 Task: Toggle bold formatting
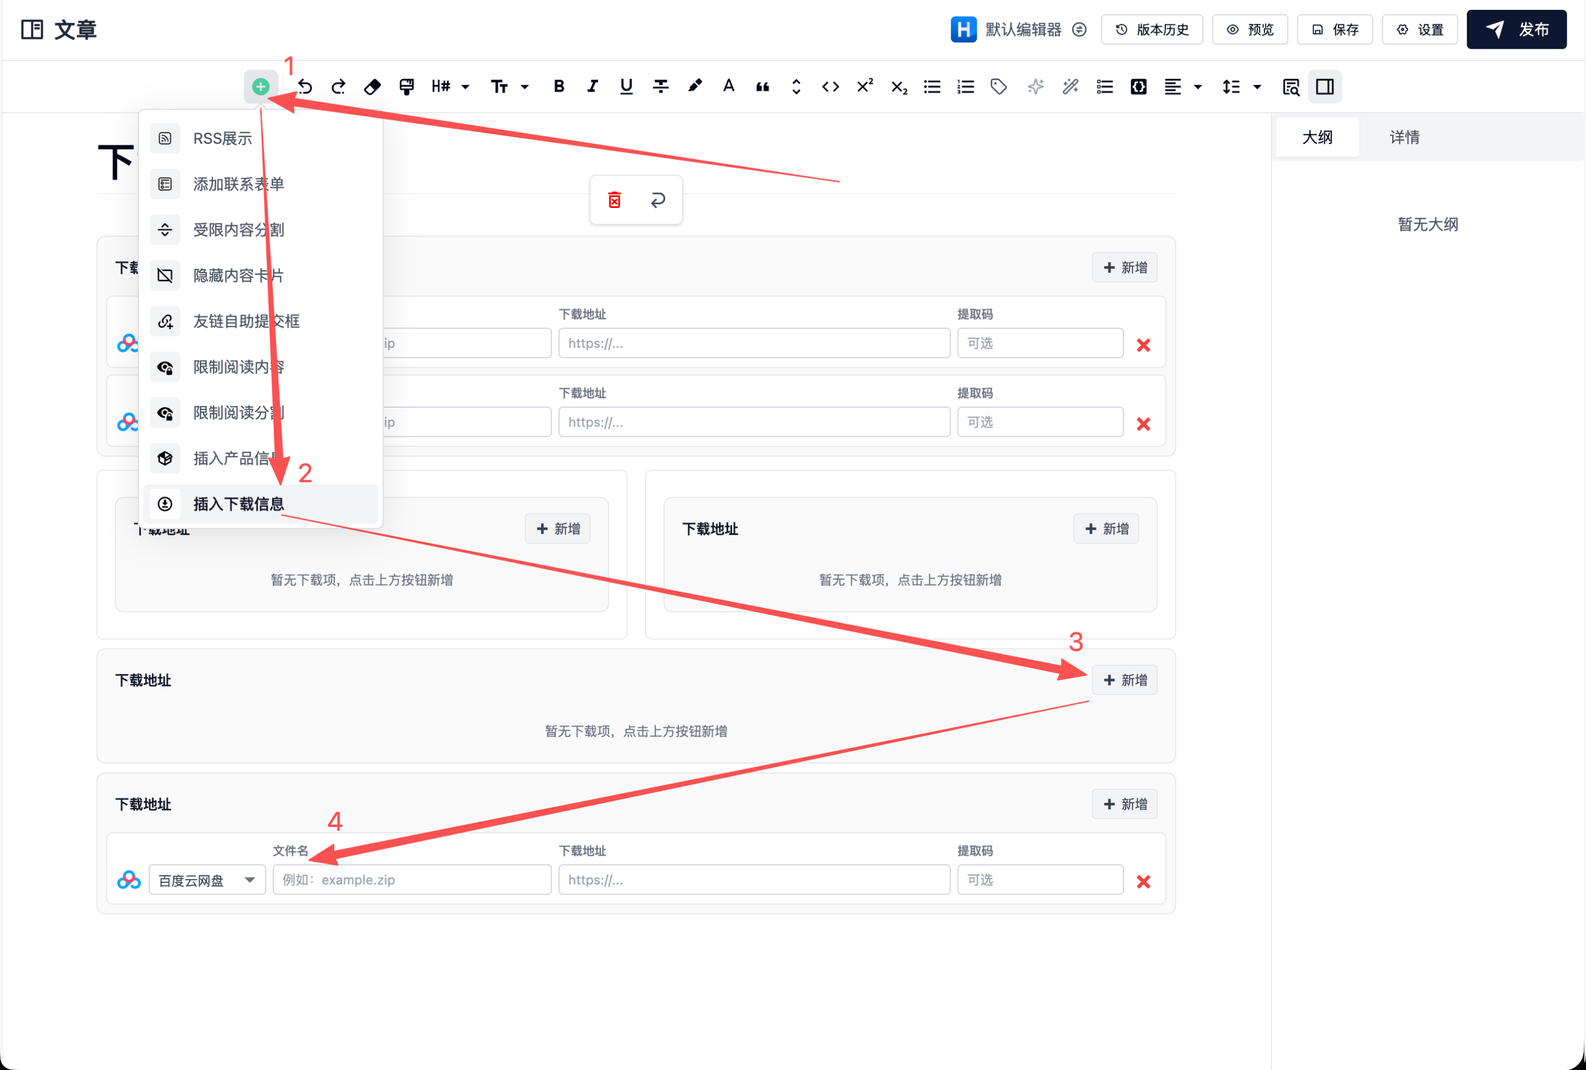pos(558,87)
